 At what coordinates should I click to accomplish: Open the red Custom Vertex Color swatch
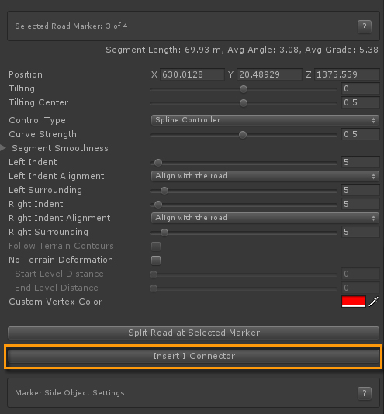354,302
